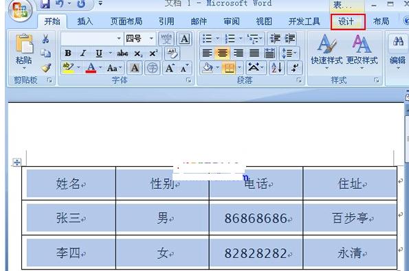Grow the font size
Screen dimensions: 409x271
[x=170, y=68]
